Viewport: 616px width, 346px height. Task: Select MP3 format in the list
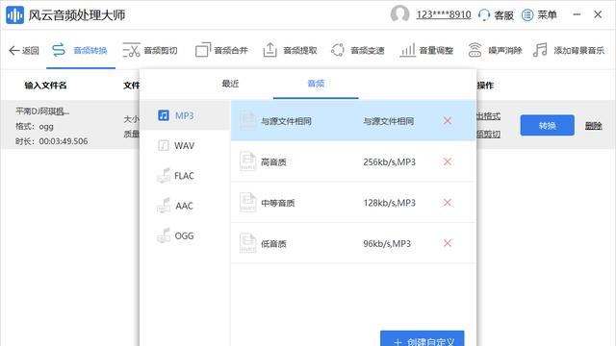pos(185,115)
